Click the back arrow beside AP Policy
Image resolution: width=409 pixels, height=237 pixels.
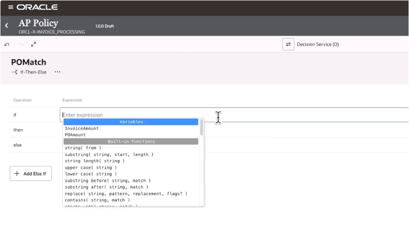tap(7, 26)
